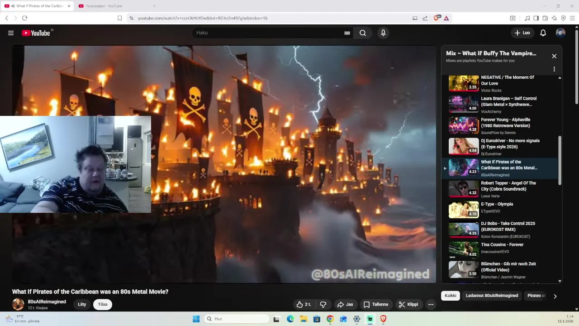The image size is (579, 326).
Task: Open the 80sAIReimagined channel avatar
Action: (18, 304)
